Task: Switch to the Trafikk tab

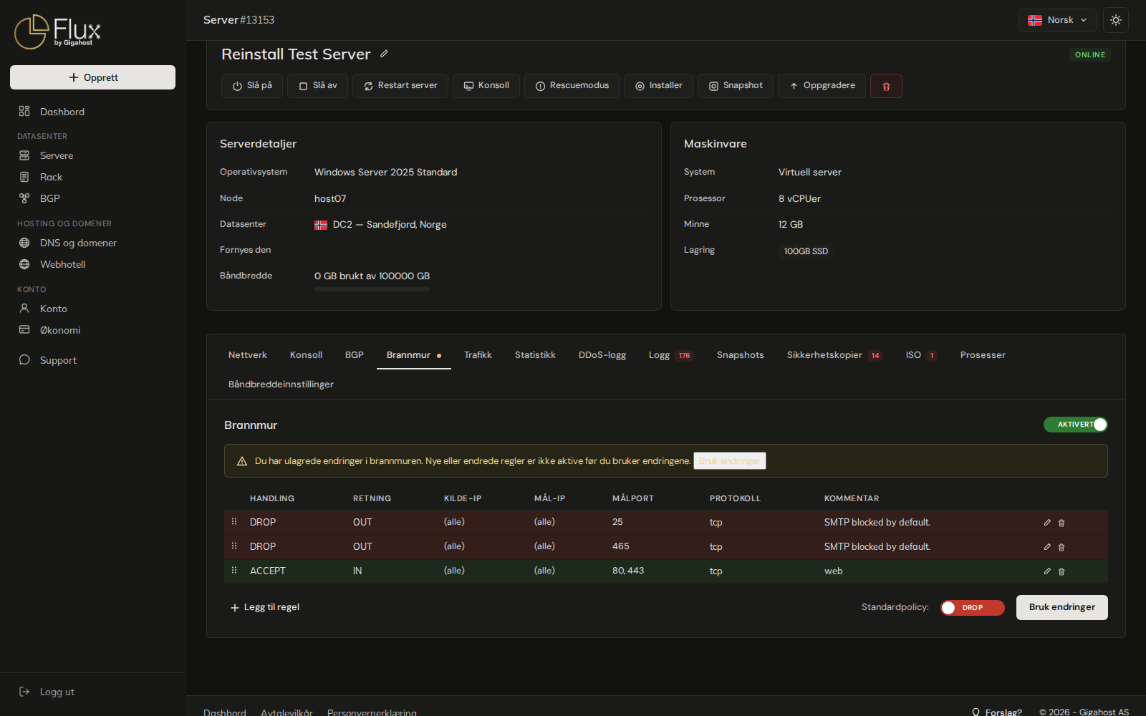Action: click(x=478, y=355)
